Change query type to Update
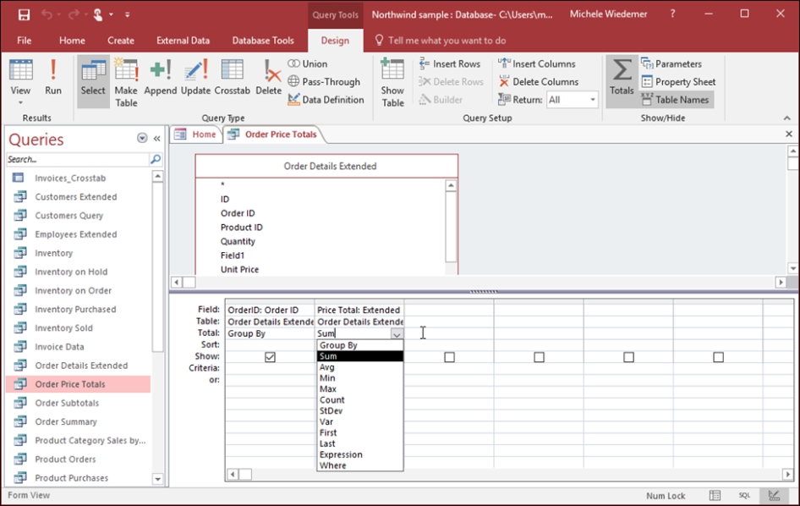 [x=195, y=78]
